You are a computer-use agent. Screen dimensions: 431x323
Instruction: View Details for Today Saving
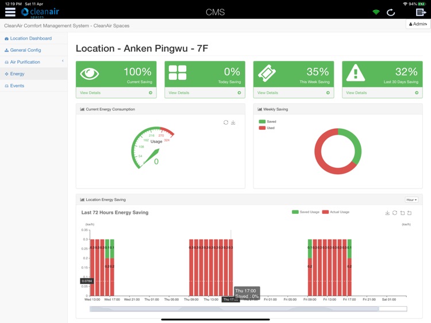pos(179,93)
